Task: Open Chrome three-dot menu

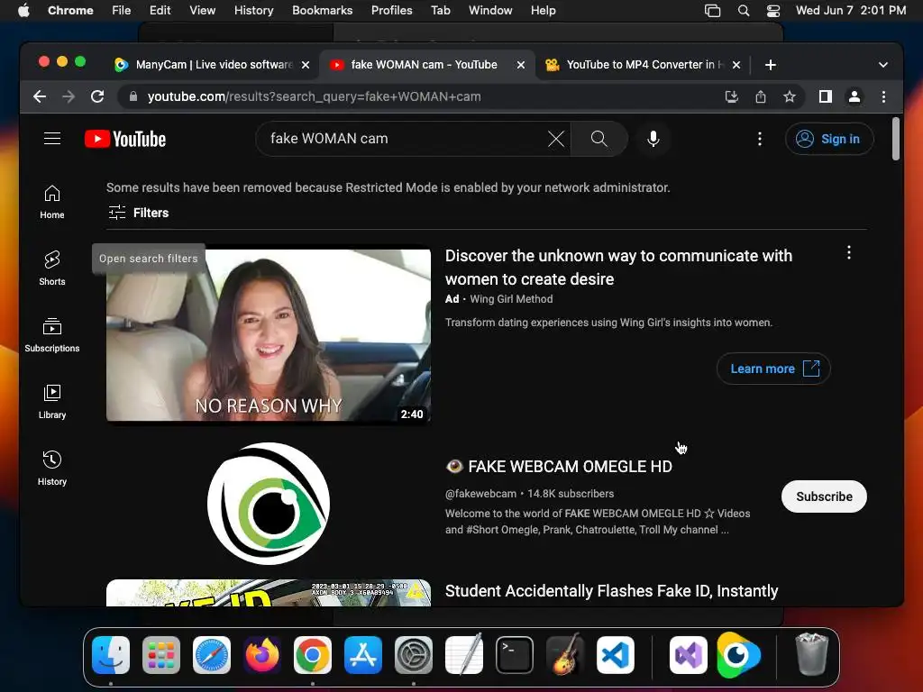Action: pos(883,96)
